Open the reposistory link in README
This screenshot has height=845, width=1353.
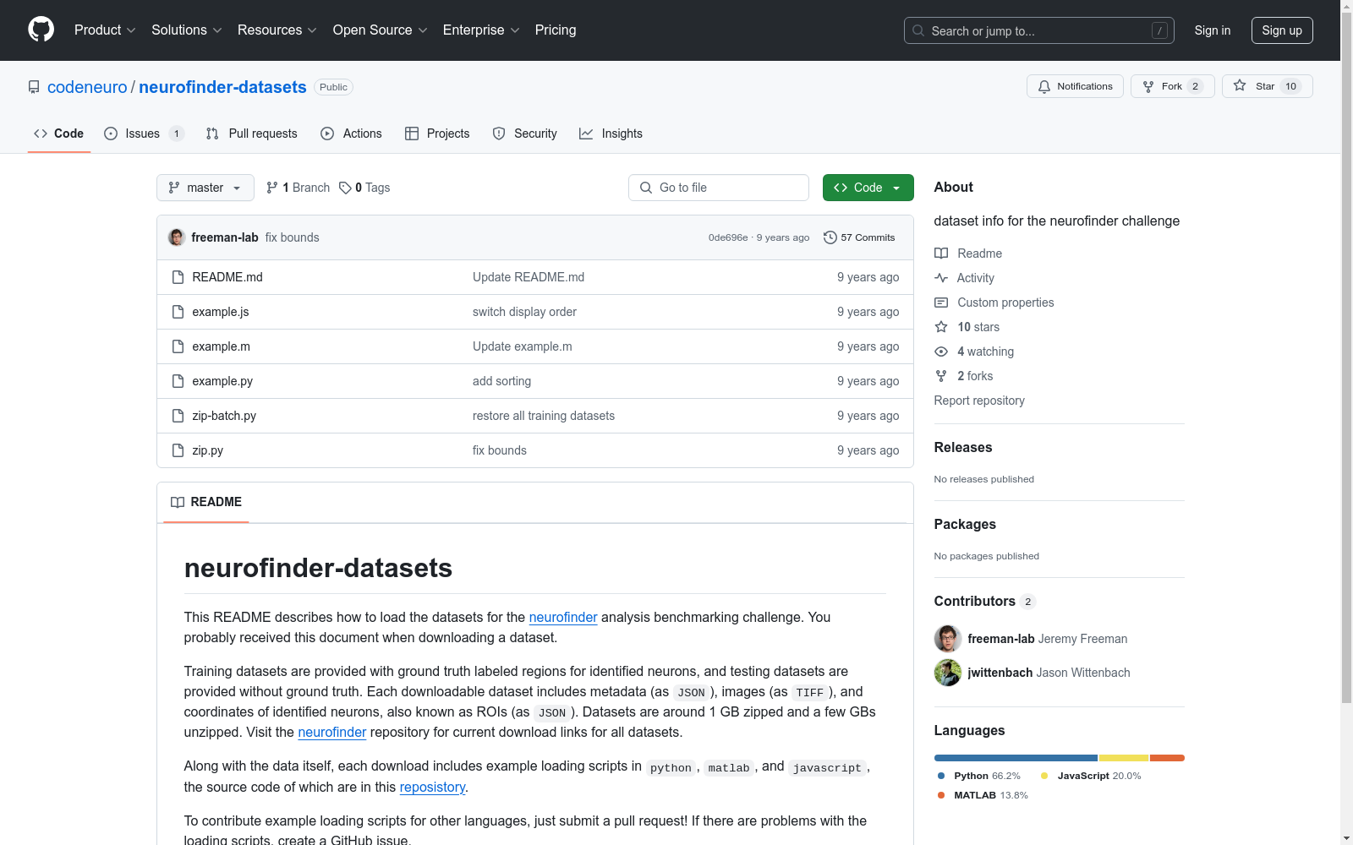(x=432, y=788)
